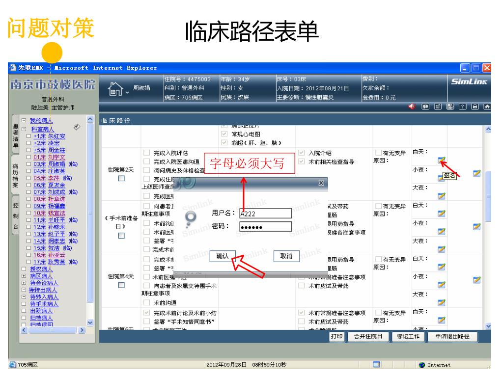This screenshot has width=503, height=377.
Task: Click 白天 signature icon for 手术前准备日
Action: 442,214
